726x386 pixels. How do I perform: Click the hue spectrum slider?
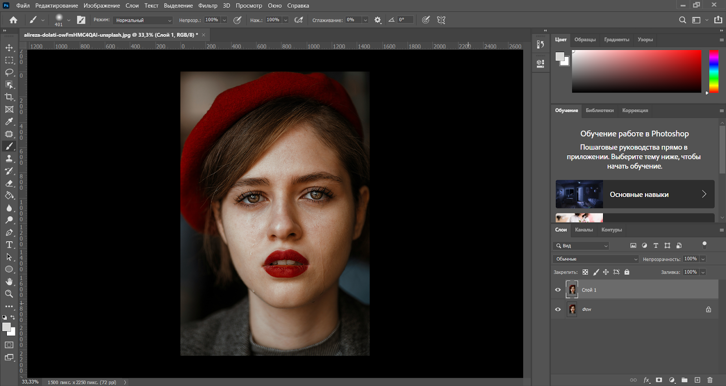coord(714,71)
